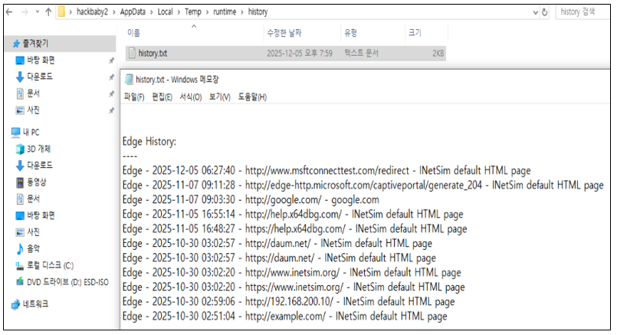Click the 로컬 디스크 (C:) drive icon
Viewport: 617px width, 335px height.
[20, 266]
